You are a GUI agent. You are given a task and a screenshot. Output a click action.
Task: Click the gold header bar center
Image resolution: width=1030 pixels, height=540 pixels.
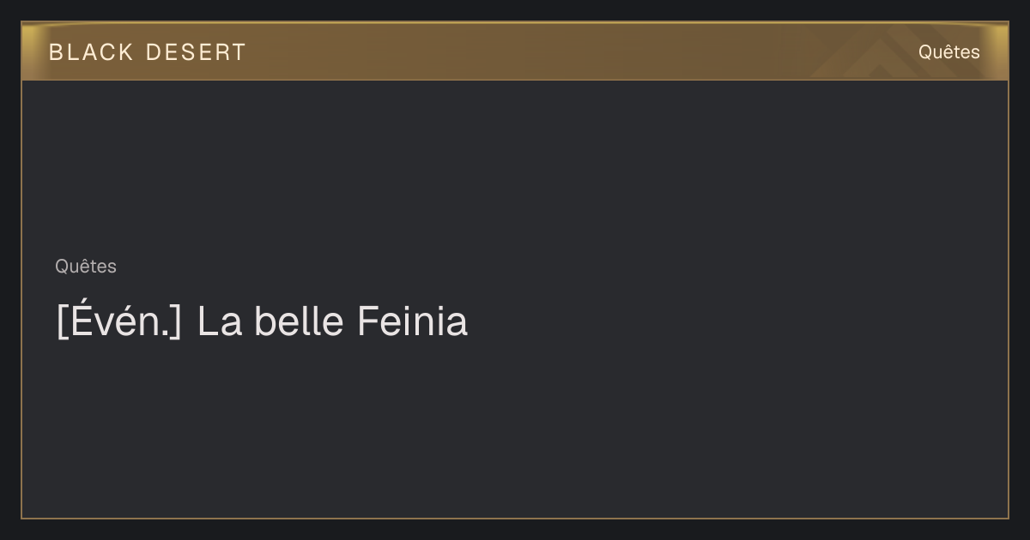tap(515, 51)
